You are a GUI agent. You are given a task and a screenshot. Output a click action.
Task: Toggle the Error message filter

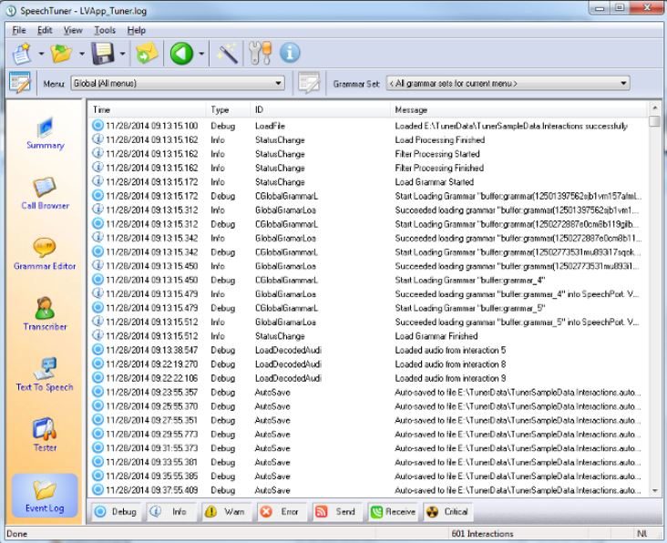[x=282, y=512]
